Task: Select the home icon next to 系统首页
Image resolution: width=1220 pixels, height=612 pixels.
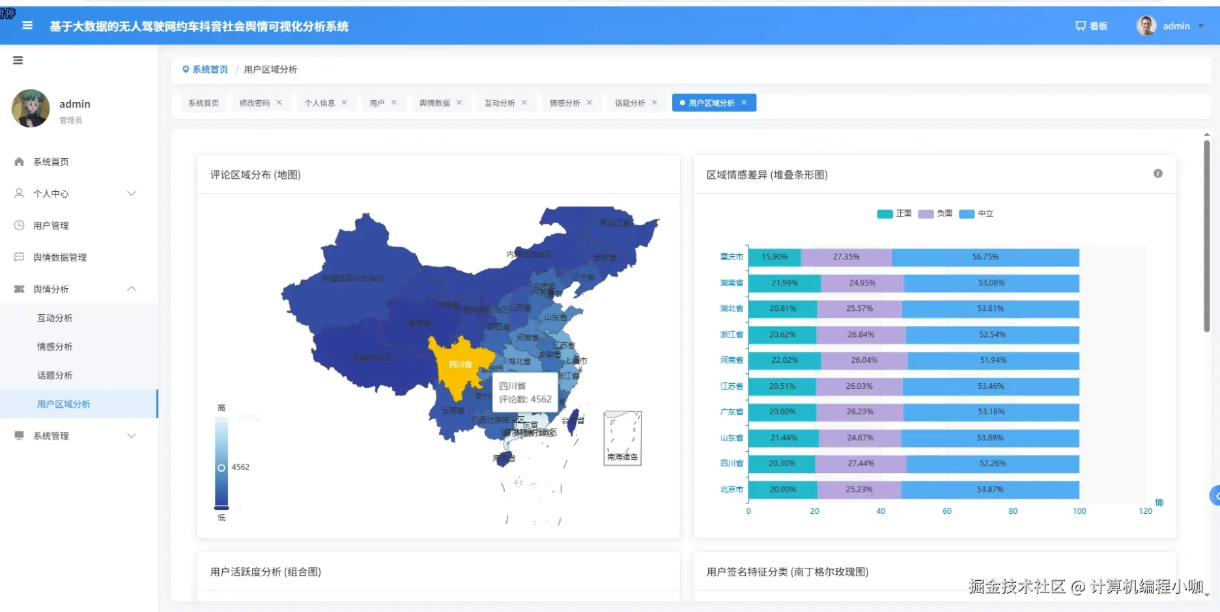Action: [x=19, y=162]
